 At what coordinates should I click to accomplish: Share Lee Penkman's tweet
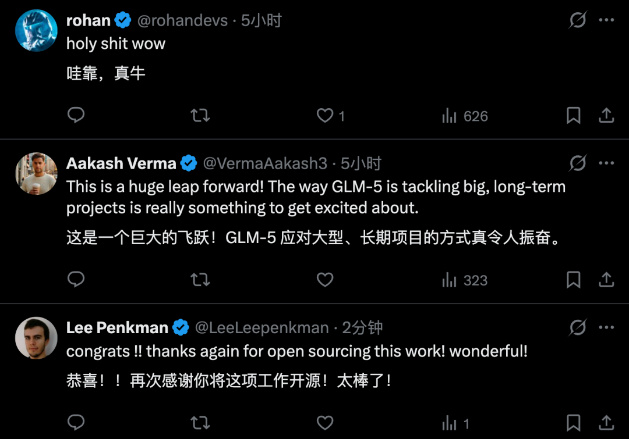coord(606,423)
